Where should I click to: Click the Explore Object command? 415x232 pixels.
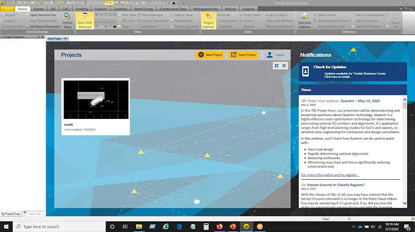point(274,15)
